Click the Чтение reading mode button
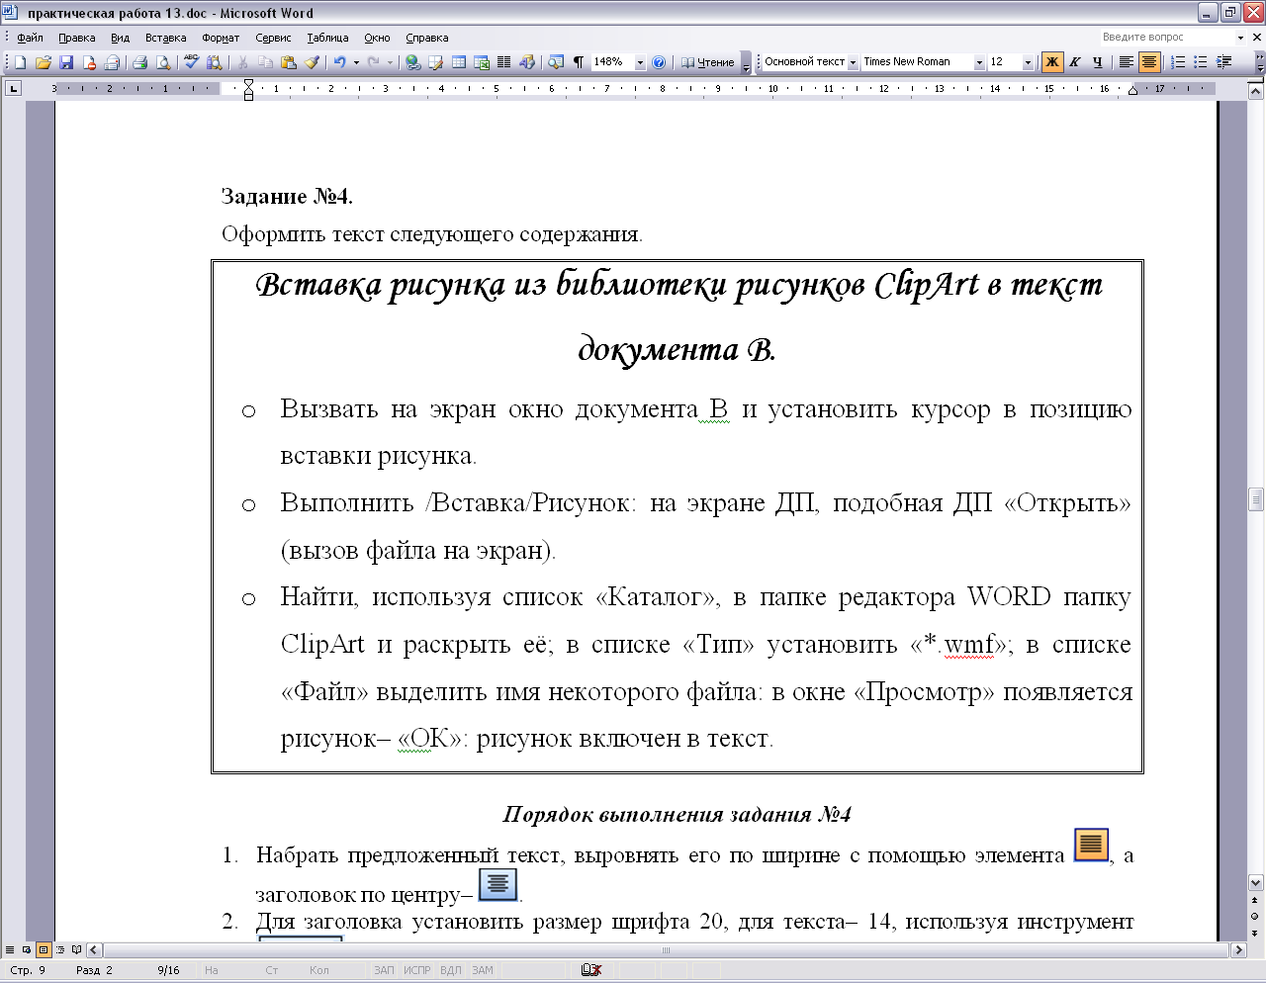The image size is (1266, 983). pos(708,62)
